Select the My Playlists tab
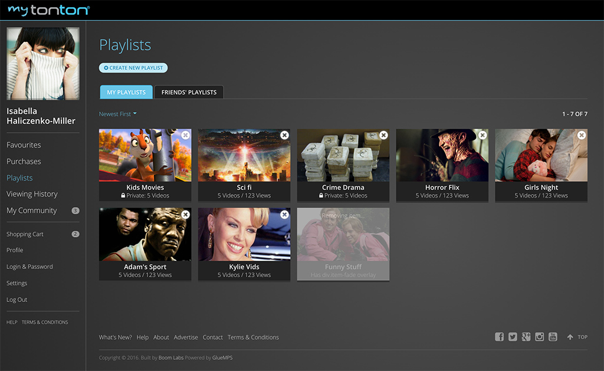604x371 pixels. pyautogui.click(x=126, y=93)
